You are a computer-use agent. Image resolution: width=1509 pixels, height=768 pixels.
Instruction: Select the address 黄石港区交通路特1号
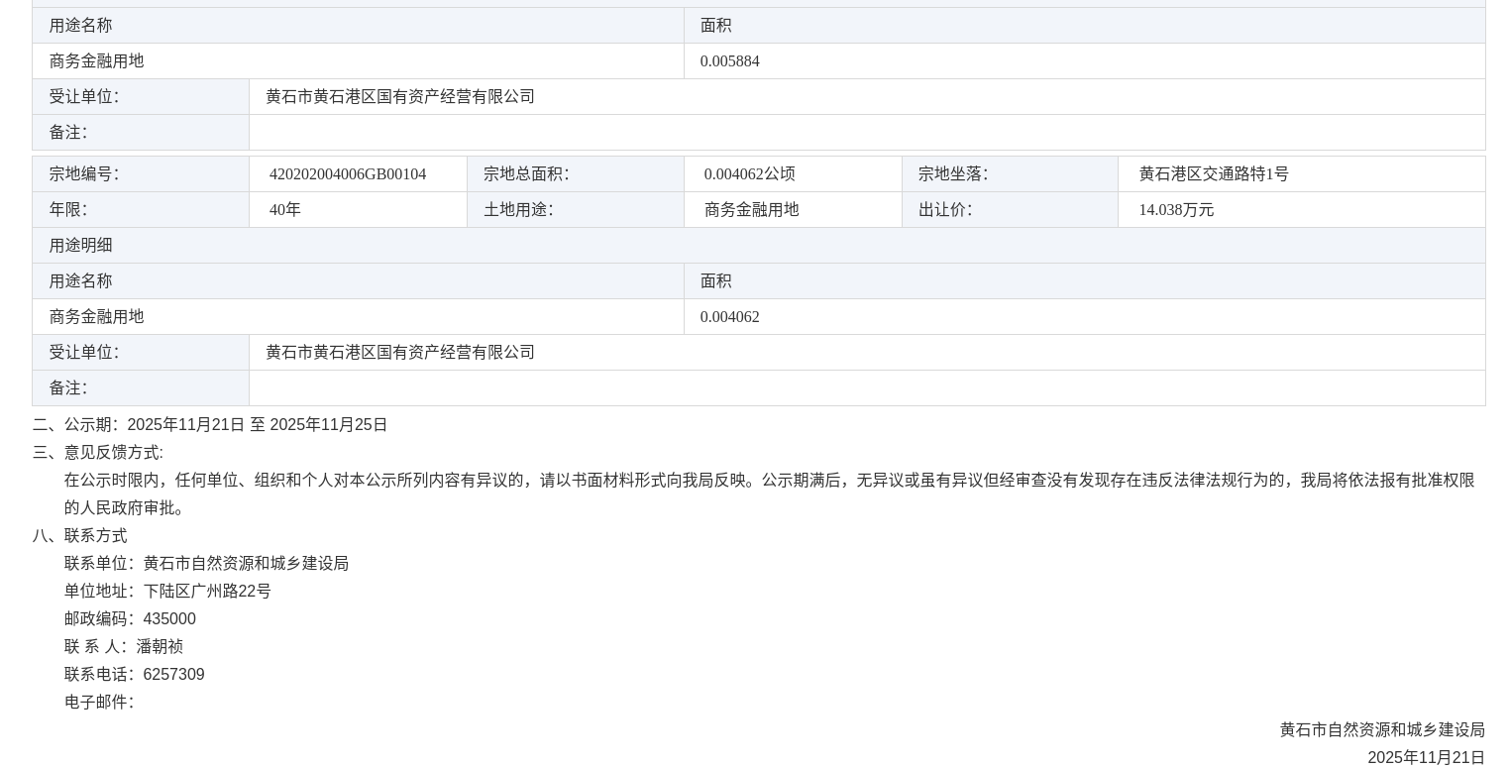click(1214, 174)
